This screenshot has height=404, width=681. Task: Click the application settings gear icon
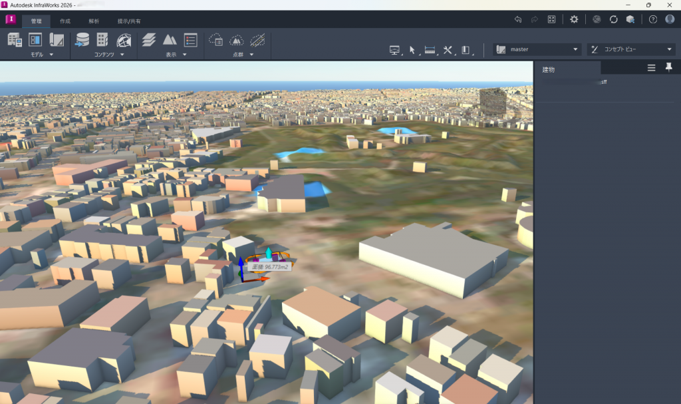(574, 19)
